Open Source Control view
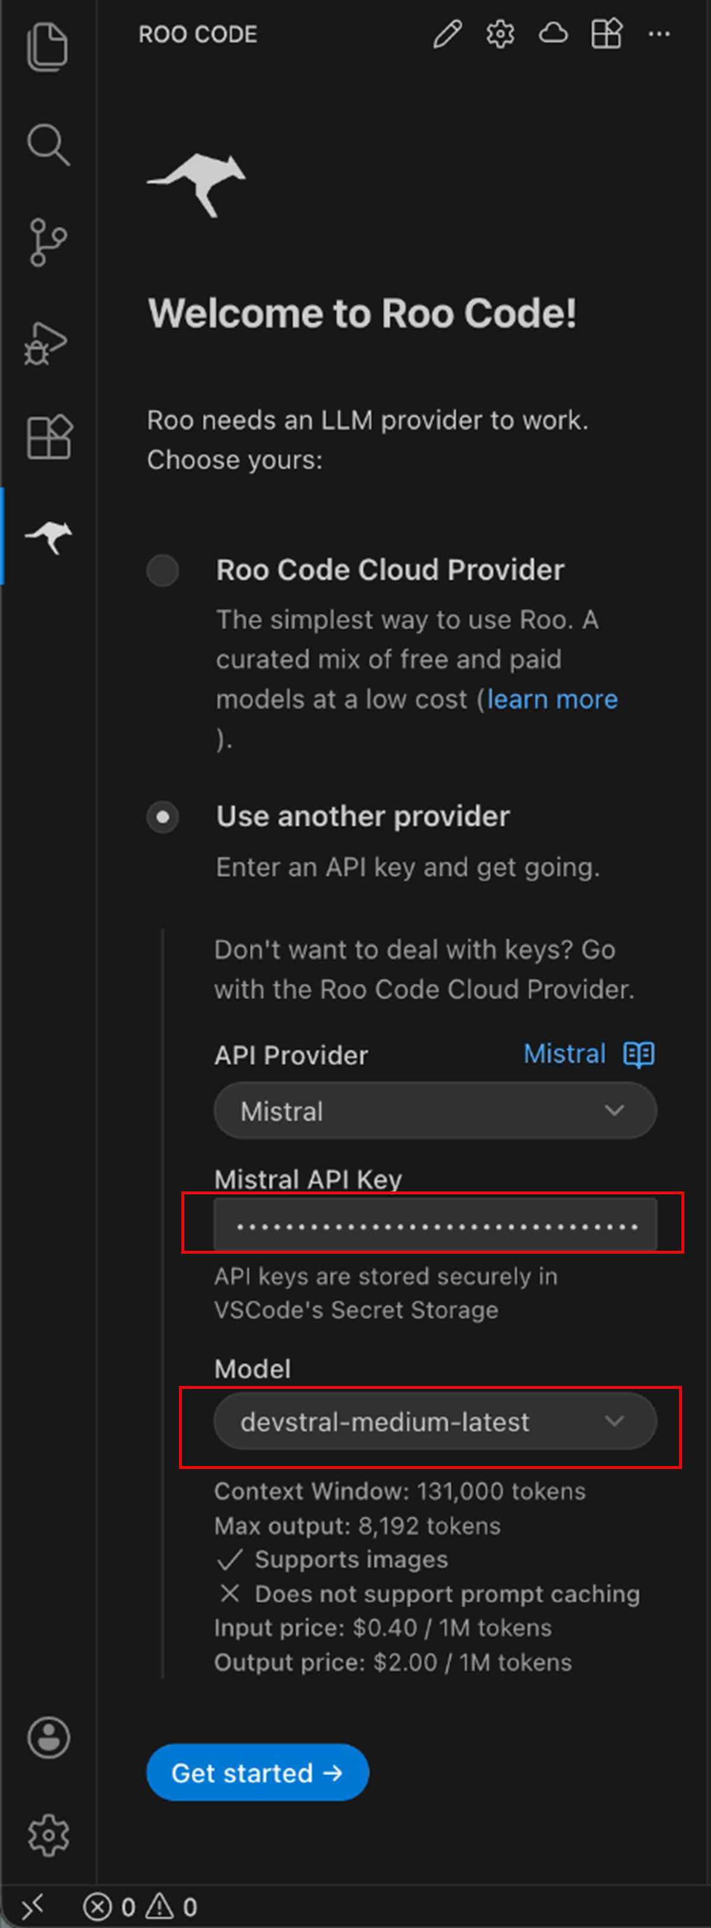The width and height of the screenshot is (711, 1928). (x=48, y=242)
